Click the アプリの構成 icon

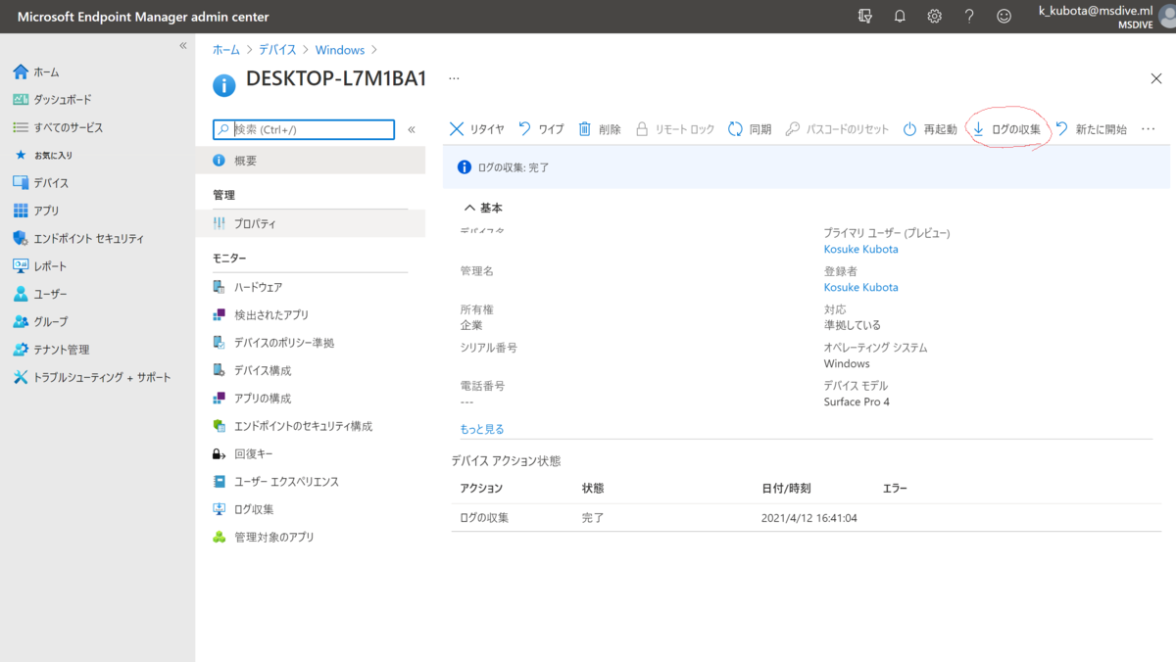[220, 399]
